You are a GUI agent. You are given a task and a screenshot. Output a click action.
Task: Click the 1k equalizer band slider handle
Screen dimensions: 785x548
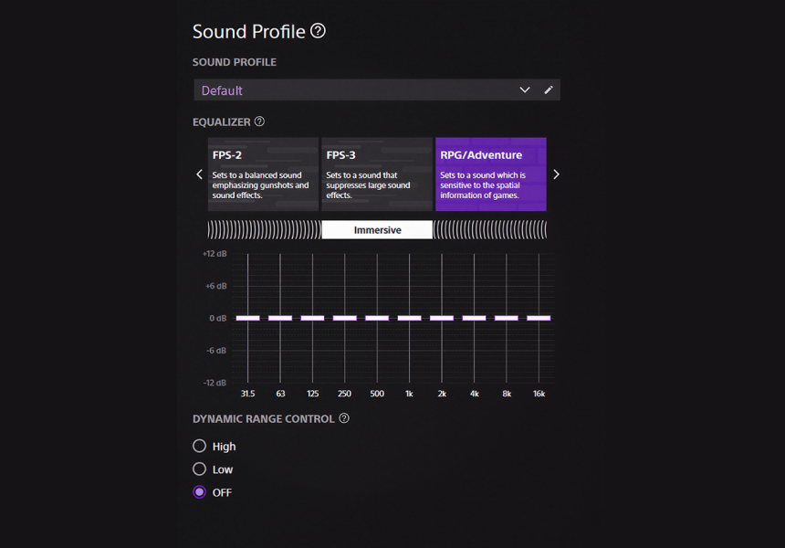tap(409, 318)
